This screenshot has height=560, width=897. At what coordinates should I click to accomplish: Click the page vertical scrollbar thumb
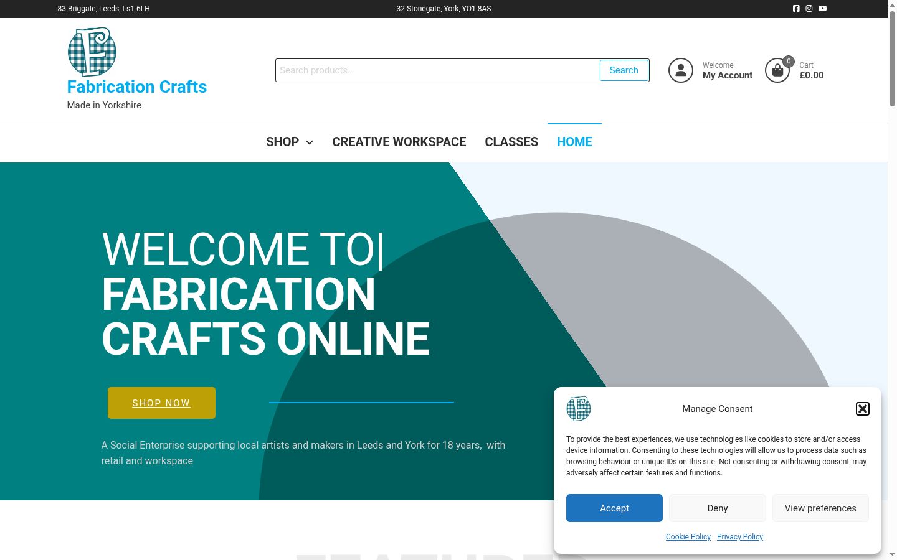tap(892, 58)
